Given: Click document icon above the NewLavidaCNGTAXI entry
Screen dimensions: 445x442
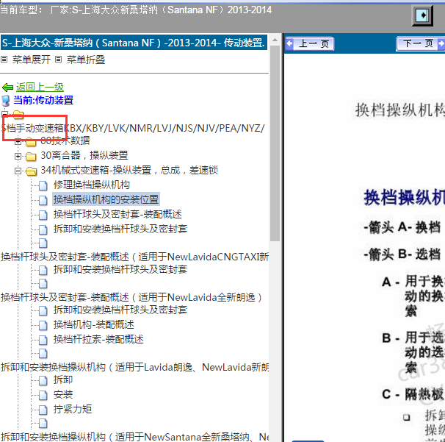Looking at the screenshot, I should tap(43, 243).
